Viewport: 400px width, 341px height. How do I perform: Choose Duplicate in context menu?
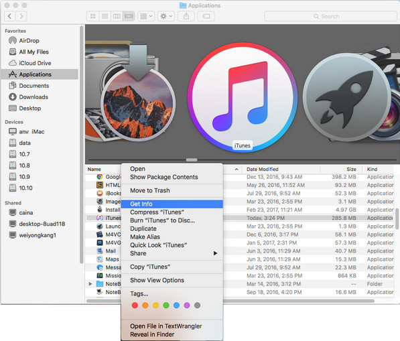172,228
